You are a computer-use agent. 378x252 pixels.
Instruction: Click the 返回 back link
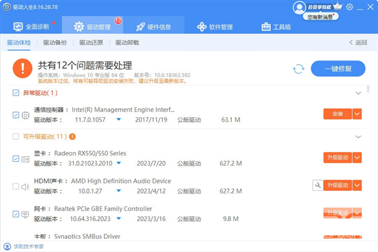pos(358,43)
